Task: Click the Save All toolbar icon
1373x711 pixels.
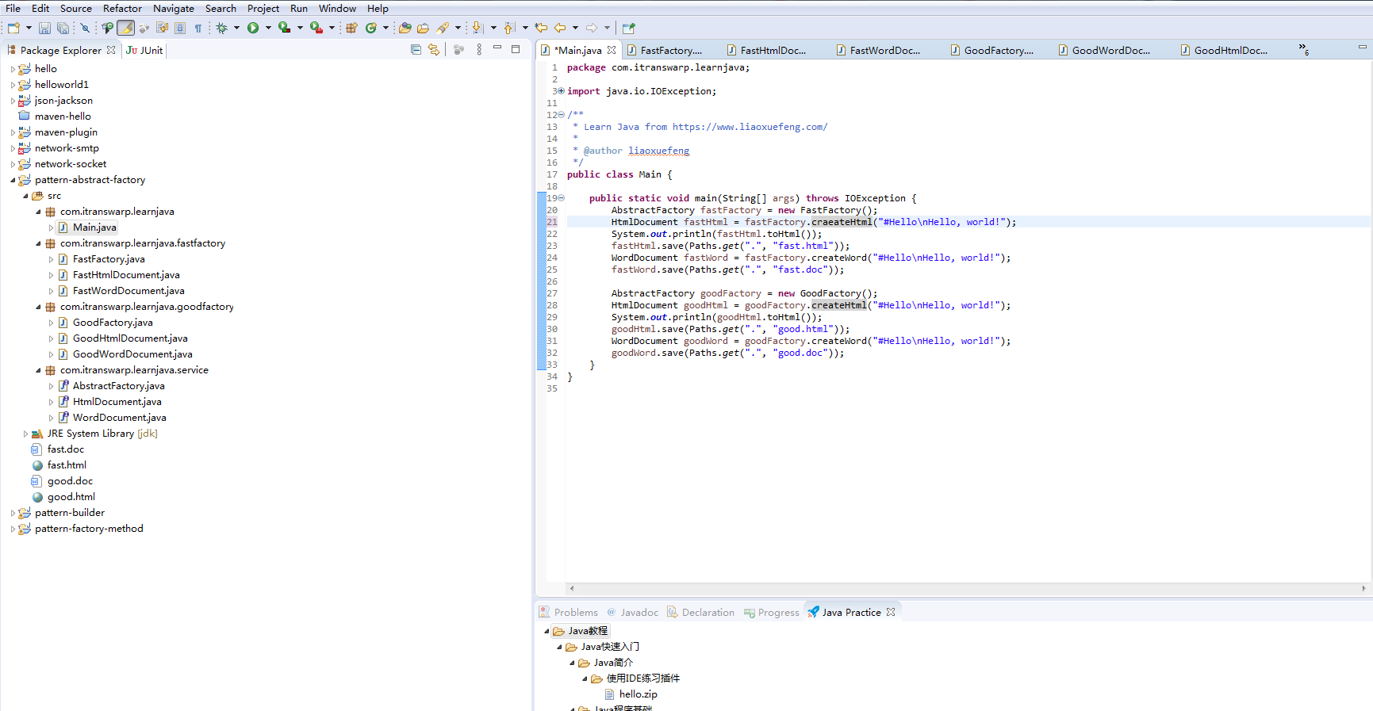Action: pyautogui.click(x=63, y=28)
